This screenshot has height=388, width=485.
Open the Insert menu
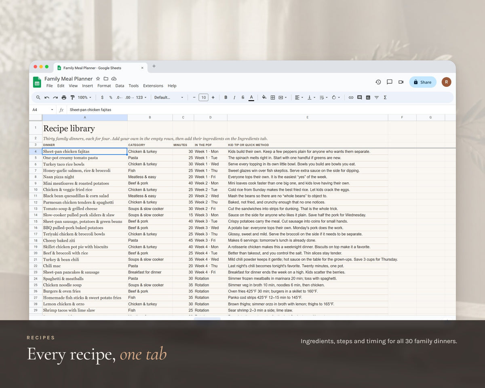(87, 86)
